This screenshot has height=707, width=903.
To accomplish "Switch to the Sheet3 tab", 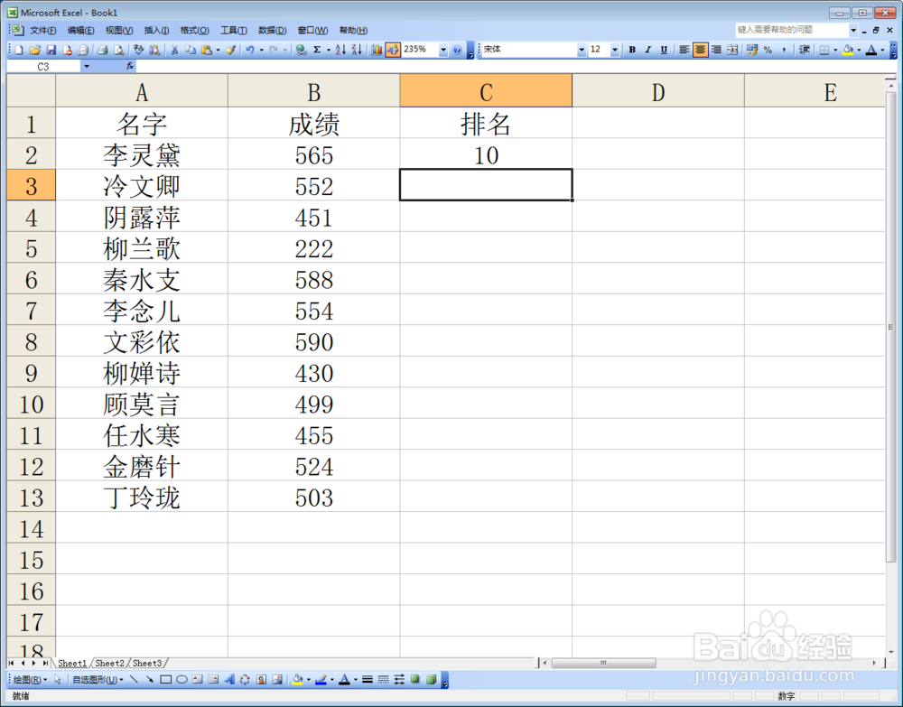I will (x=147, y=664).
